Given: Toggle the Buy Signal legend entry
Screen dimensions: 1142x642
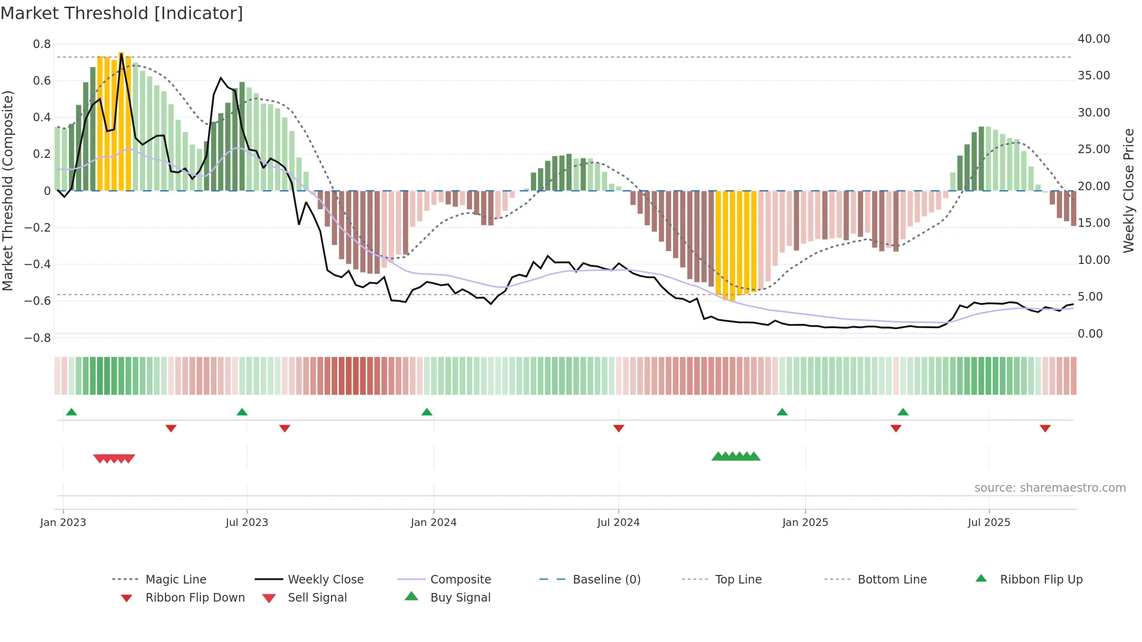Looking at the screenshot, I should coord(447,597).
